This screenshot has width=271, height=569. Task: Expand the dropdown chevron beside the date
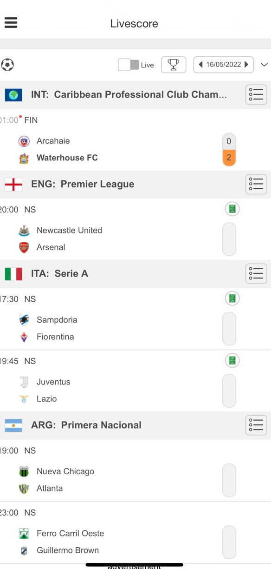[265, 65]
